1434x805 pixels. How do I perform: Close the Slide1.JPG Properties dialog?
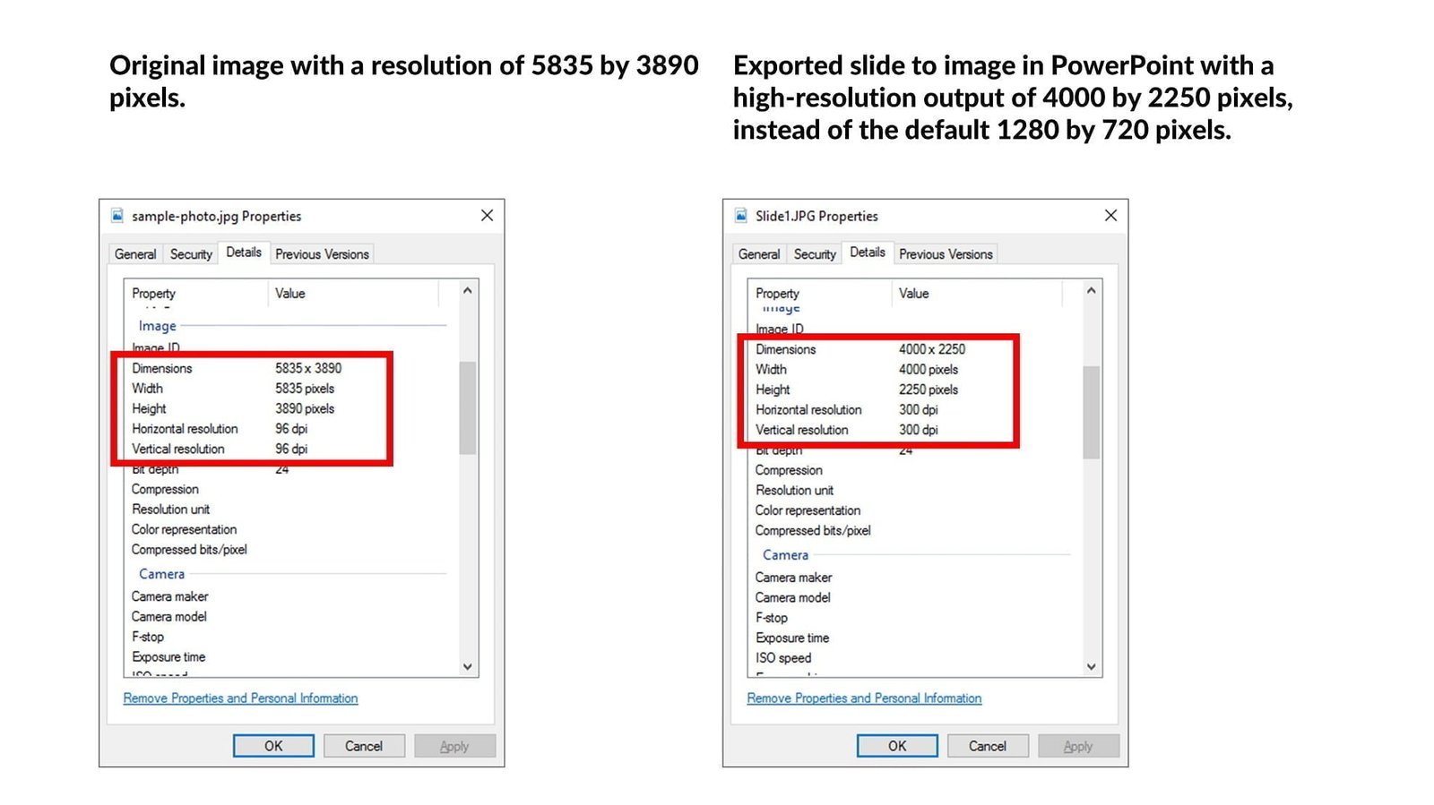[x=1110, y=216]
